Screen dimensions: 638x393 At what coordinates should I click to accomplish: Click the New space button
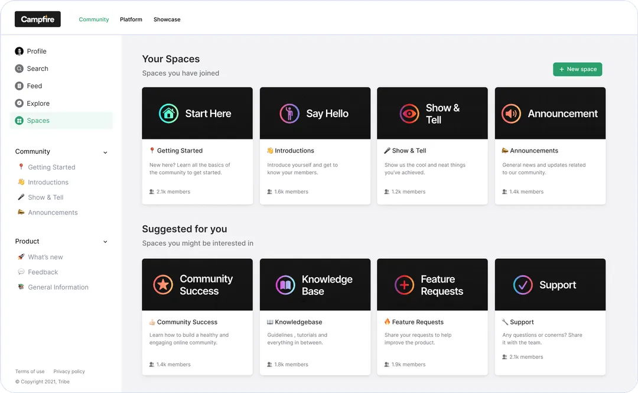point(577,69)
